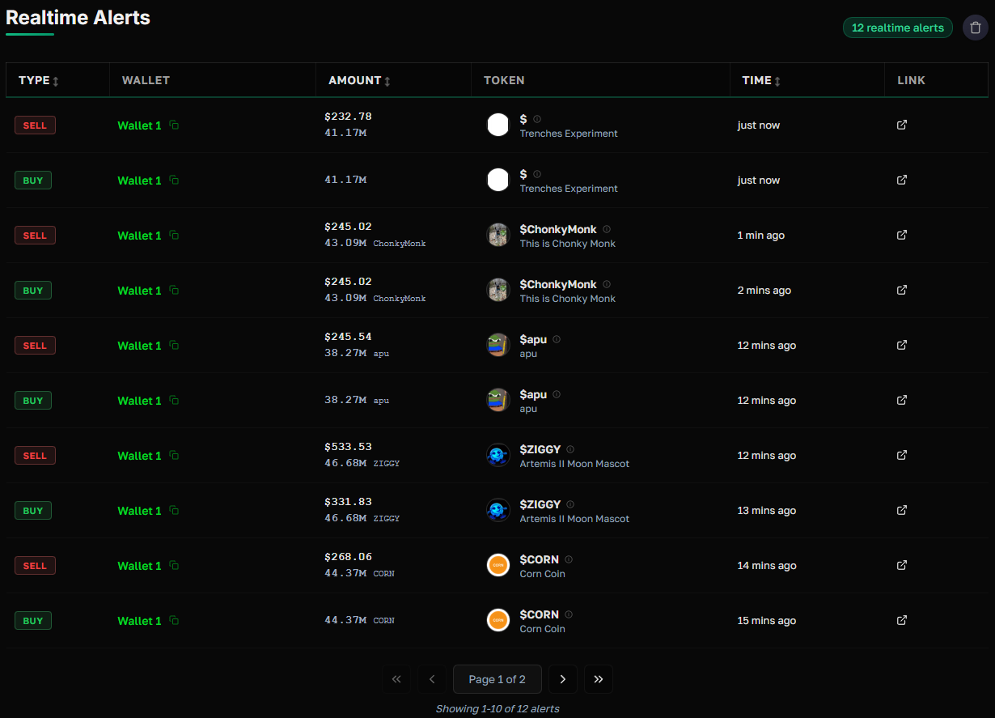Copy wallet address in ChonkyMonk SELL row
995x718 pixels.
174,236
